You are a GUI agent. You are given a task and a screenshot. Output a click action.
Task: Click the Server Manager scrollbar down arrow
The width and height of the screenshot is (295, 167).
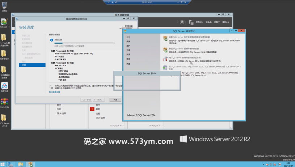point(231,127)
